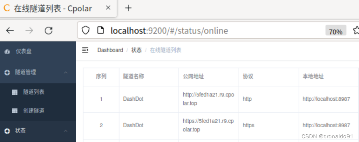
Task: Click sequence number 1 cell
Action: (x=101, y=99)
